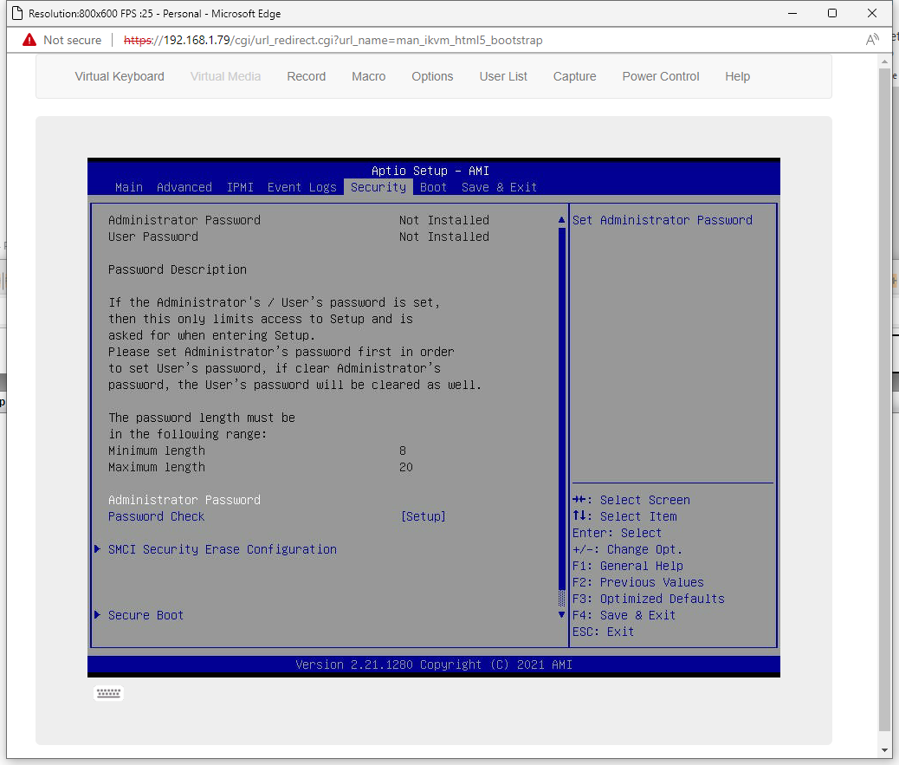Select the IPMI tab in BIOS

(x=240, y=187)
